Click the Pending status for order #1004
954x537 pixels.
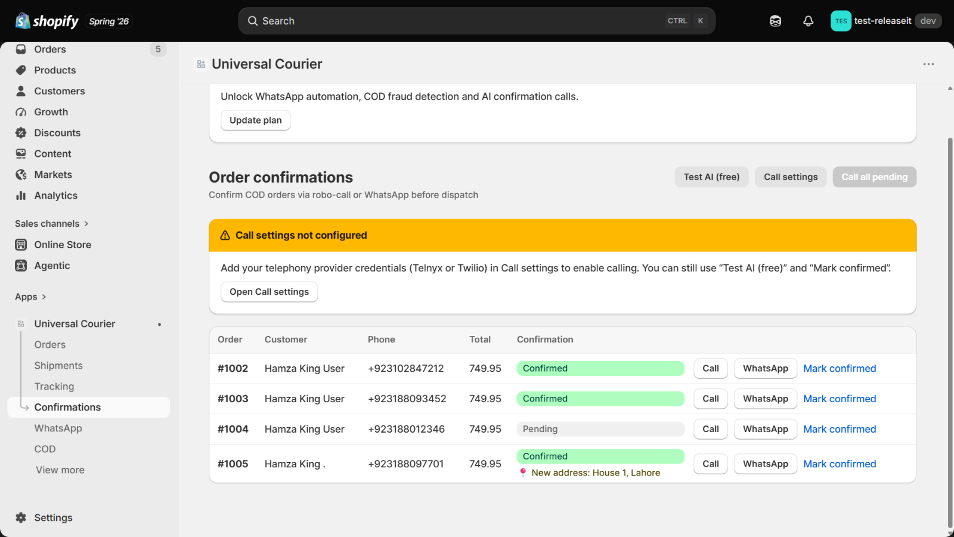click(x=600, y=429)
